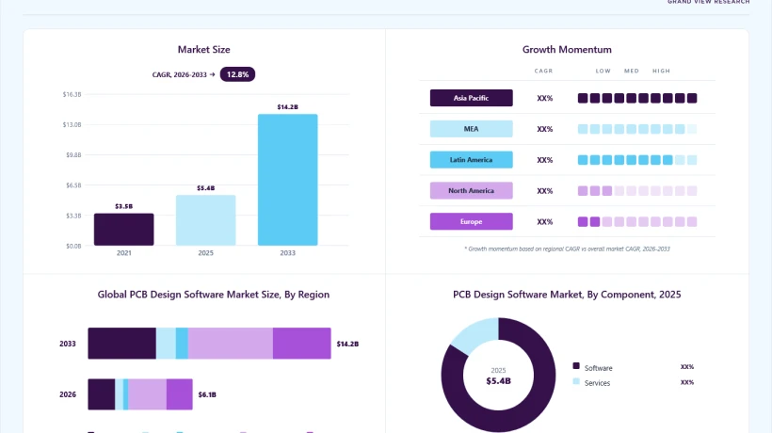Click the 2025 market size bar
The width and height of the screenshot is (772, 433).
(x=206, y=220)
